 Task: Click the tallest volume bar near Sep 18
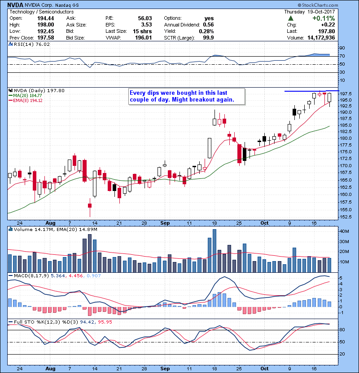(x=215, y=251)
